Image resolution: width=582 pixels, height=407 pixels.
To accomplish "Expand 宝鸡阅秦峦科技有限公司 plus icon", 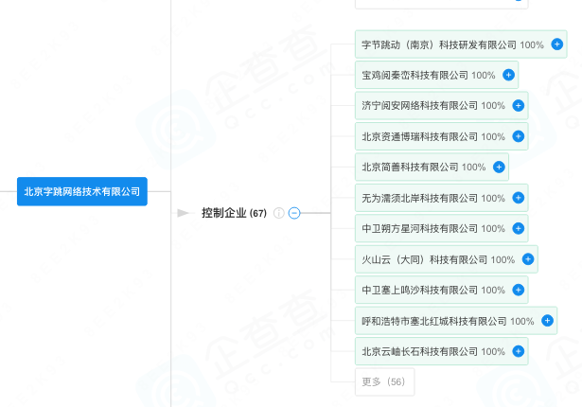I will tap(508, 75).
